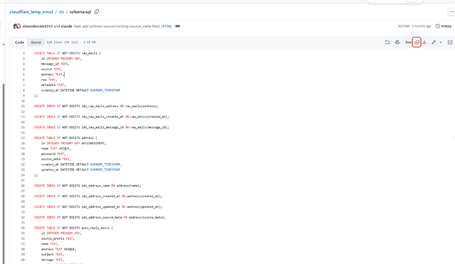This screenshot has height=264, width=455.
Task: Open pull request #794 link
Action: 167,26
